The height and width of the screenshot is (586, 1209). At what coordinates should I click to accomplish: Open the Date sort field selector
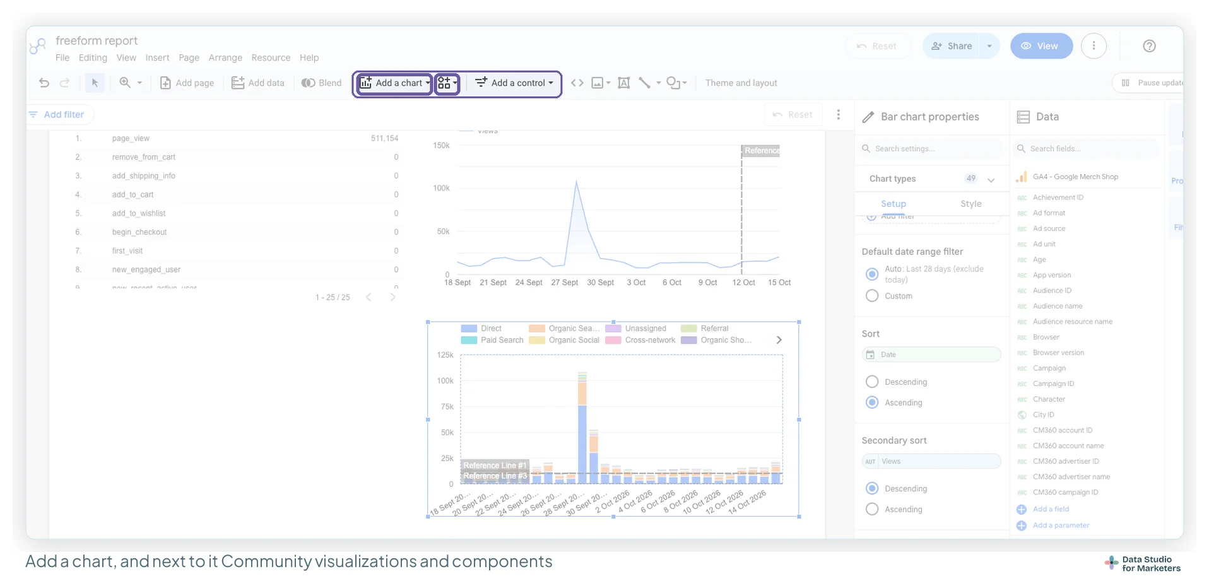(x=931, y=355)
